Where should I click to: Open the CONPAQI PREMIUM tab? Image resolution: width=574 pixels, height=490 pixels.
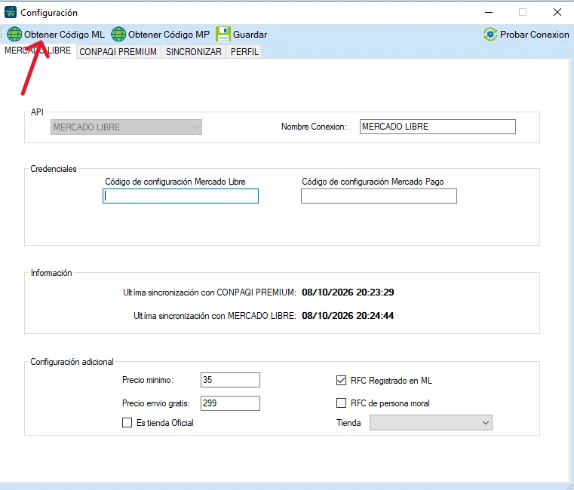point(118,52)
